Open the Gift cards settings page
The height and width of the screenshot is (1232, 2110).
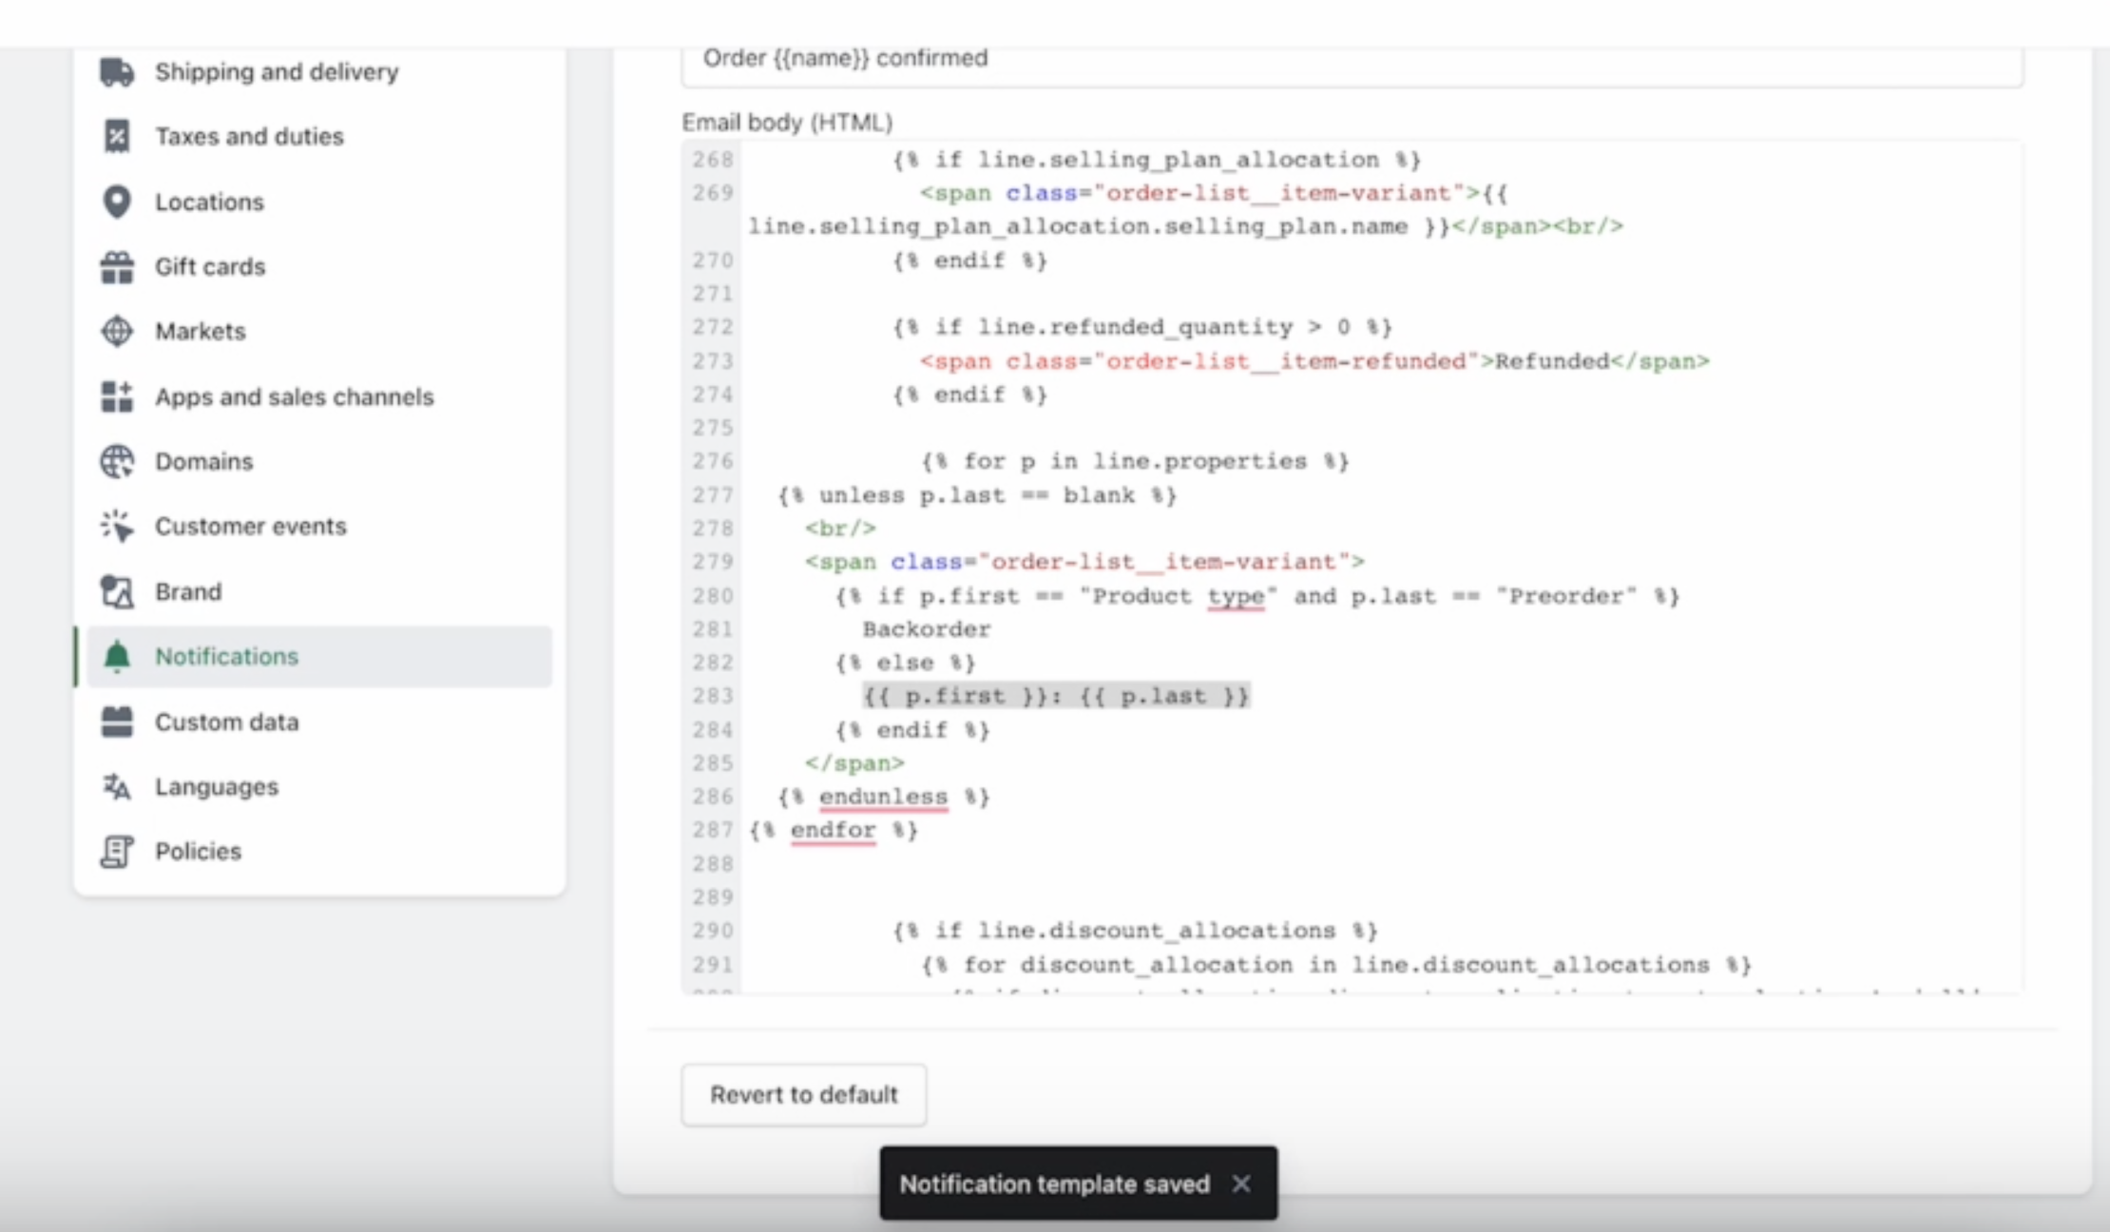point(210,267)
